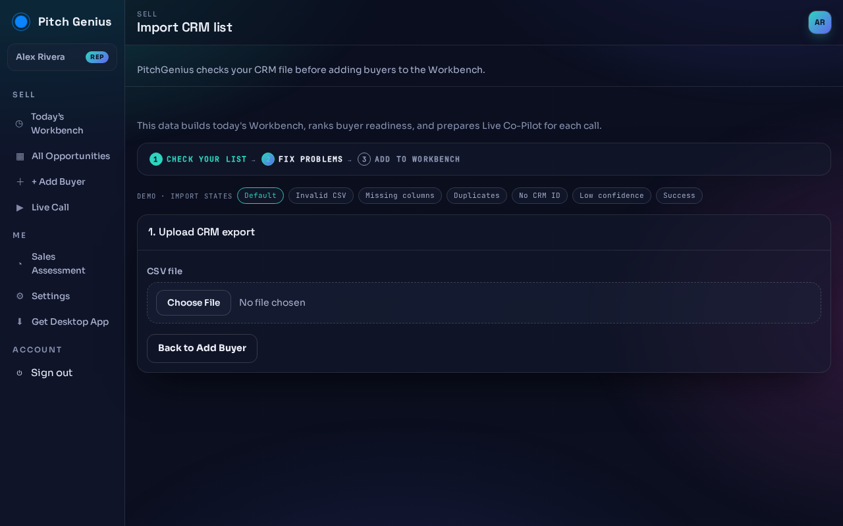Click the Import CRM list heading

click(x=184, y=28)
